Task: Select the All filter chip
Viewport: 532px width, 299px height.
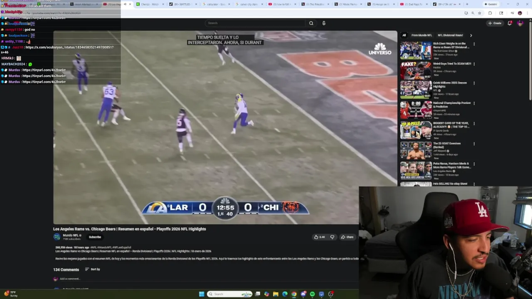Action: (x=404, y=35)
